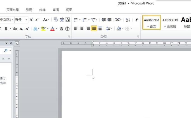Click the Text Effects glowing A icon
This screenshot has height=118, width=191.
pos(35,29)
